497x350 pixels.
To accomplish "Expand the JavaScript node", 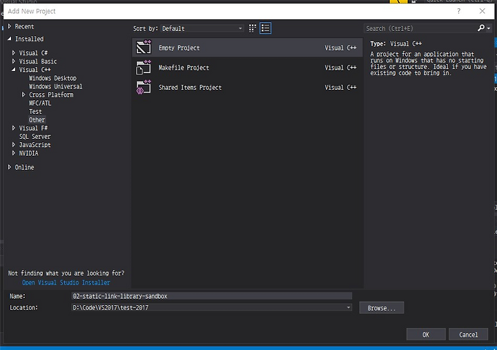I will 14,144.
